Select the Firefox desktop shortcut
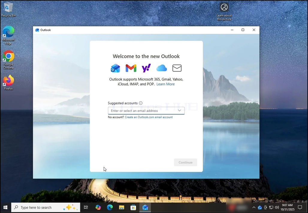This screenshot has width=308, height=213. (8, 82)
